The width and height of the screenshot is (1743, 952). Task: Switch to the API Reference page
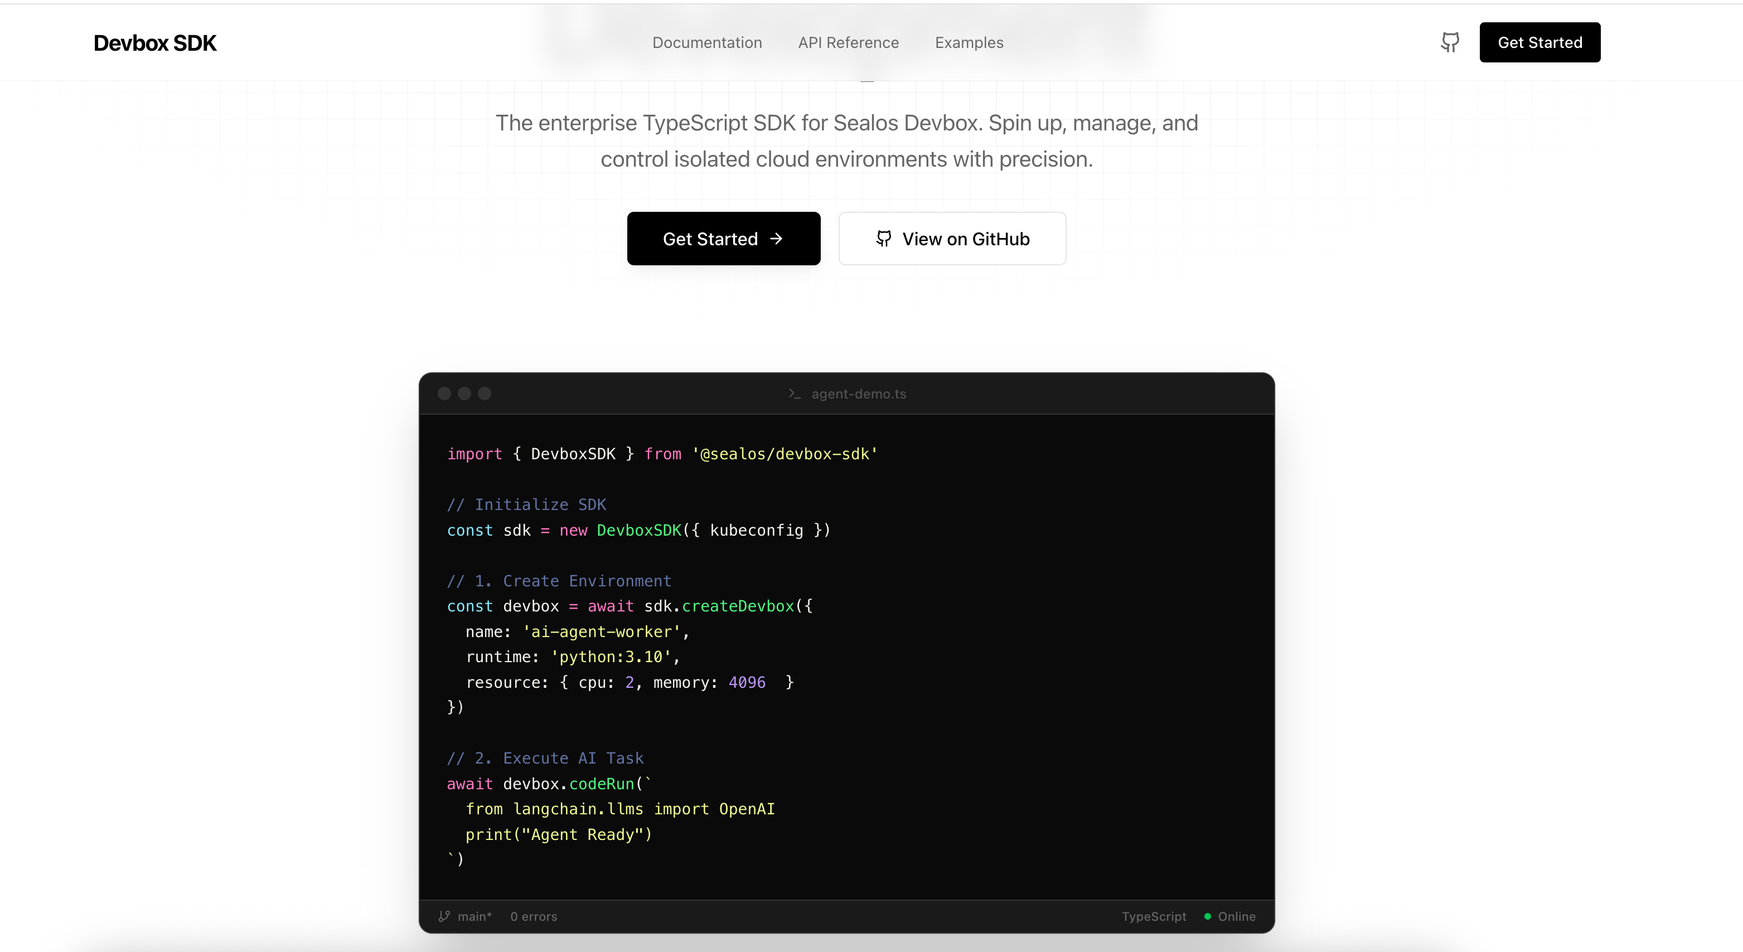[848, 42]
